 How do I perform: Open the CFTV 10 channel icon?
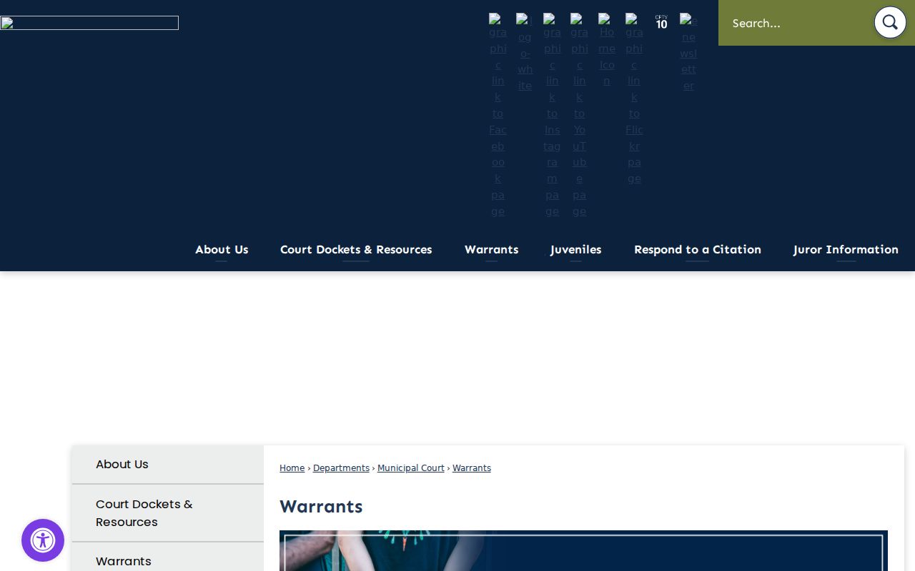tap(661, 22)
